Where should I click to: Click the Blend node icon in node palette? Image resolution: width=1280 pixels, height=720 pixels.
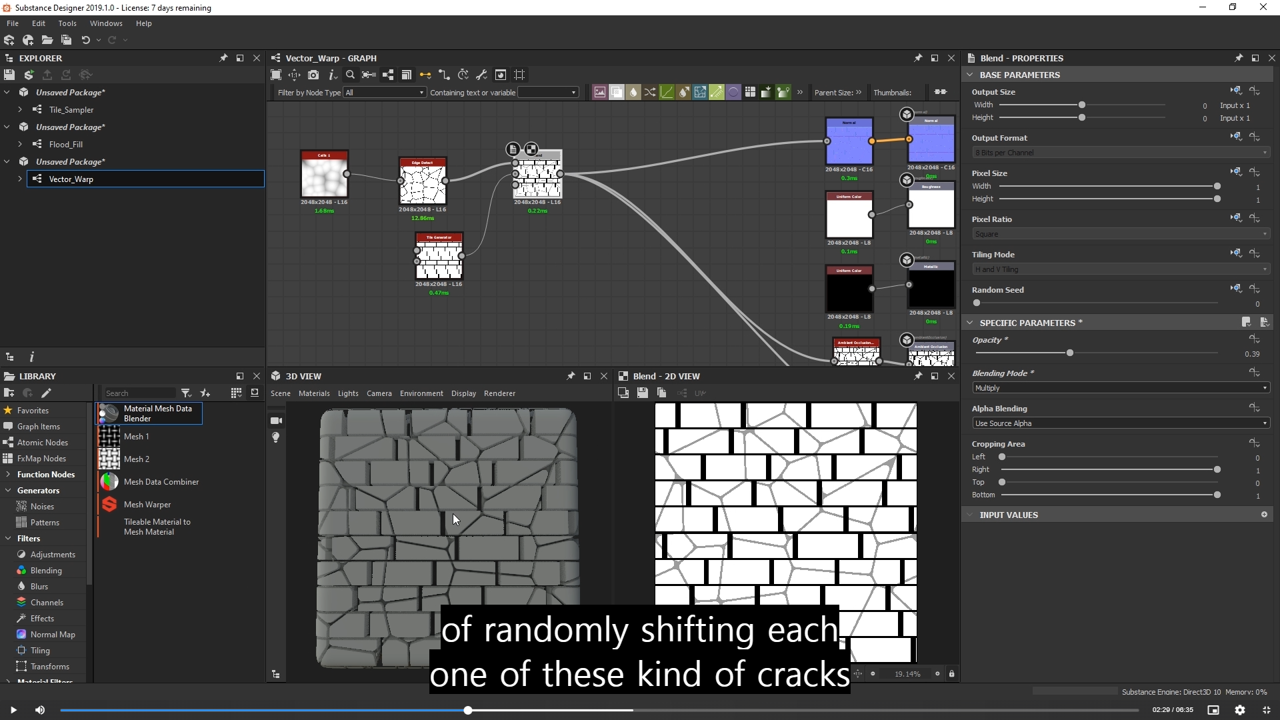click(x=617, y=92)
